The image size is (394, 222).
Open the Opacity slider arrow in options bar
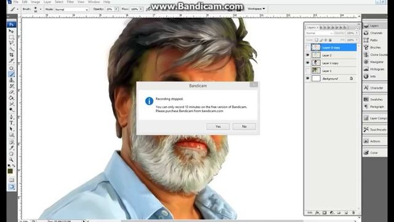[x=116, y=9]
